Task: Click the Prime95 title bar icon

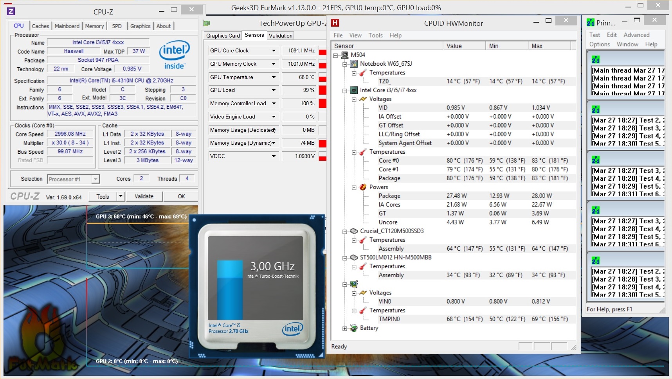Action: [591, 23]
